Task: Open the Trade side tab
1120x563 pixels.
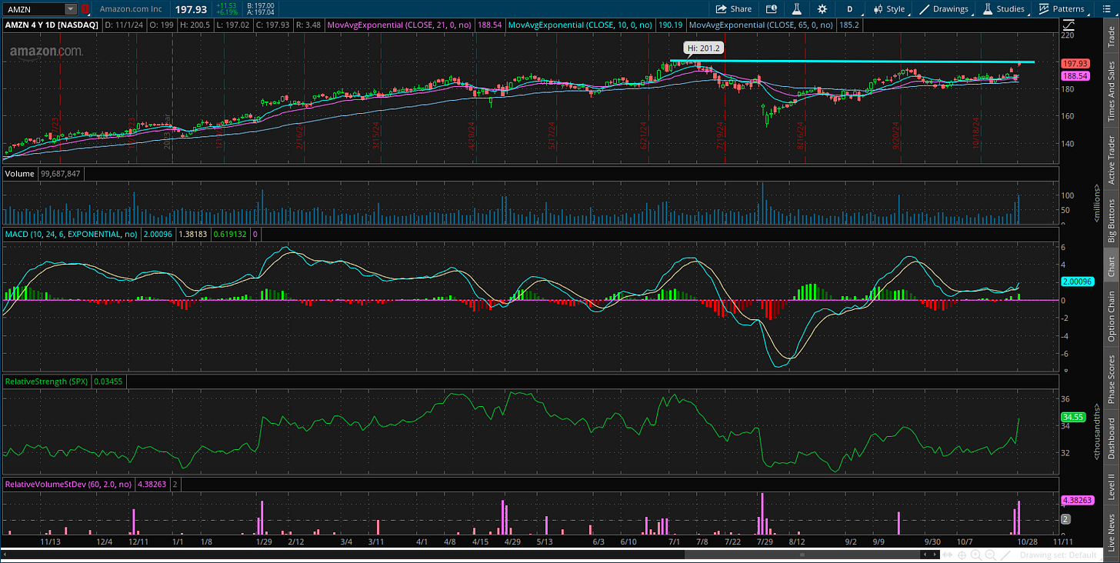Action: pos(1111,36)
